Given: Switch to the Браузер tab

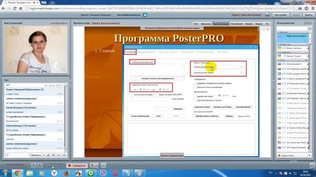Looking at the screenshot, I should (206, 24).
